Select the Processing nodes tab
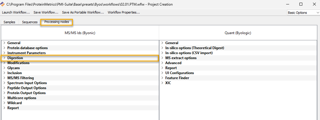 [57, 22]
